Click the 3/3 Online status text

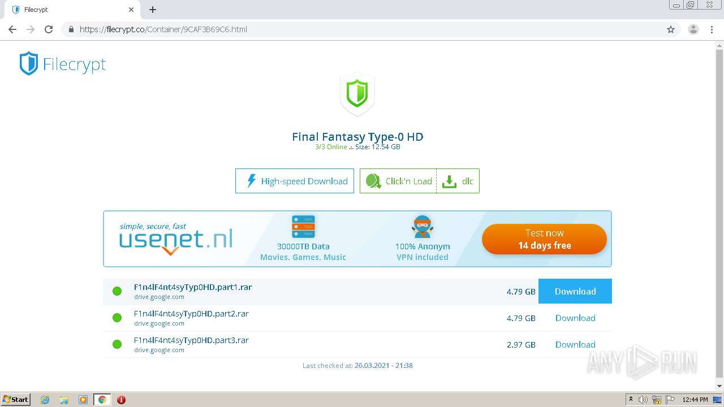[331, 147]
